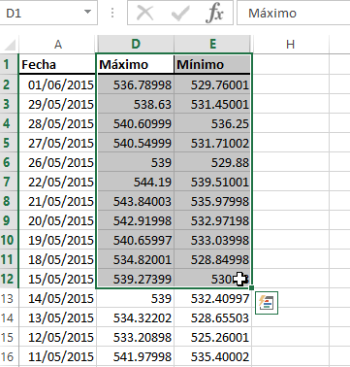Select column D header
Image resolution: width=350 pixels, height=367 pixels.
136,45
